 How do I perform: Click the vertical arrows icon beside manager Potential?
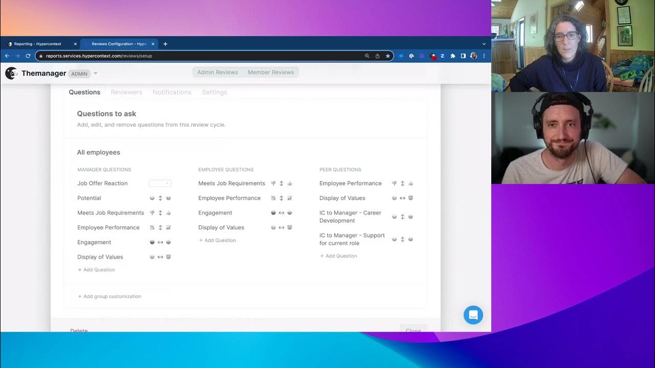coord(160,198)
